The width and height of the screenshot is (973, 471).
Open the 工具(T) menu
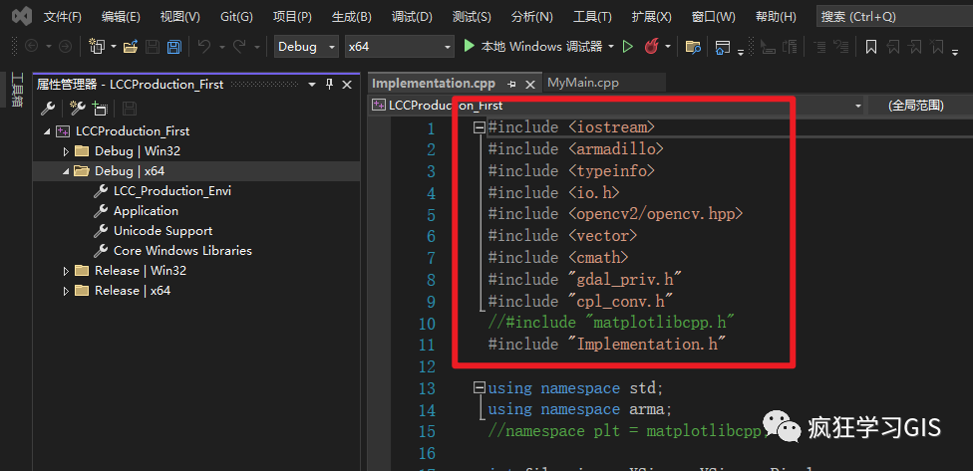point(592,17)
